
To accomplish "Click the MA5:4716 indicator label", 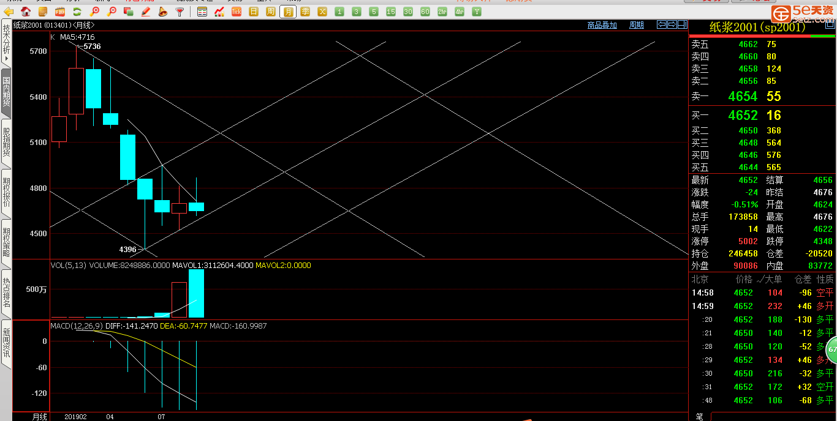I will [x=77, y=37].
